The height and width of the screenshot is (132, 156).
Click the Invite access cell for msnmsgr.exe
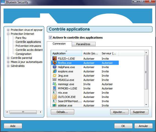[87, 84]
